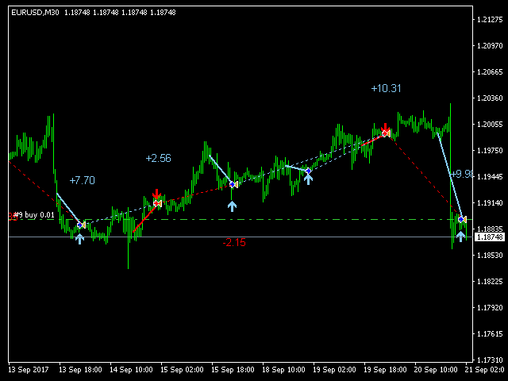Click the 14 Sep 10:00 time axis label
This screenshot has width=508, height=381.
(x=131, y=370)
